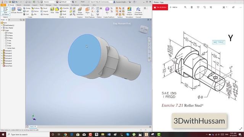Activate the Chamfer tool

[64, 8]
